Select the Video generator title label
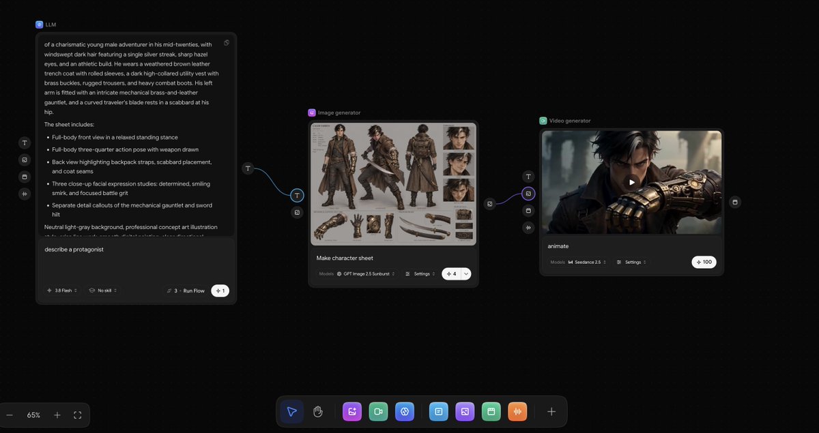Screen dimensions: 819x433 (570, 121)
